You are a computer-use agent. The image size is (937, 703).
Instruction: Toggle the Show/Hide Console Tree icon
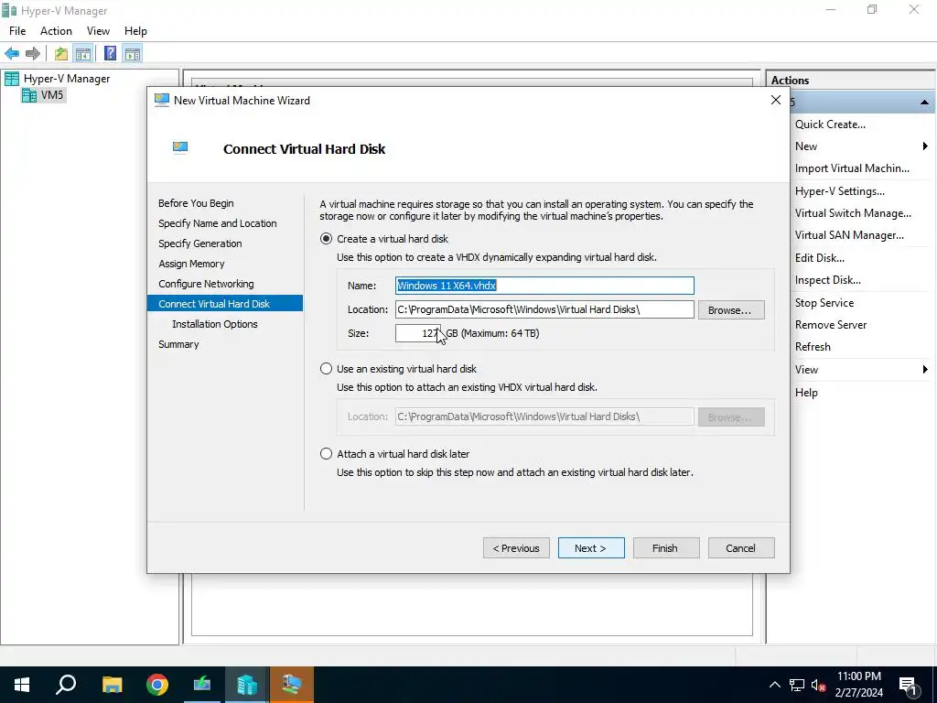tap(83, 54)
